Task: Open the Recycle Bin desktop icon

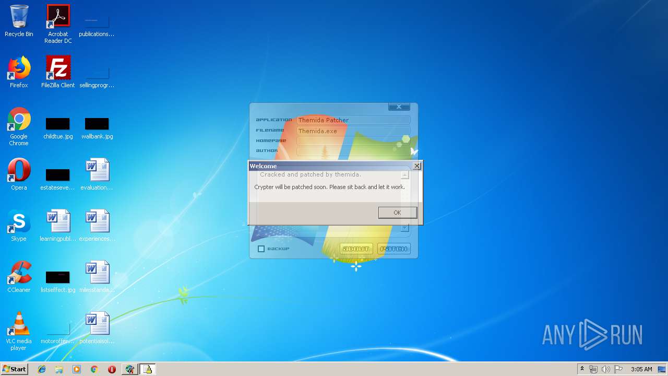Action: point(19,21)
